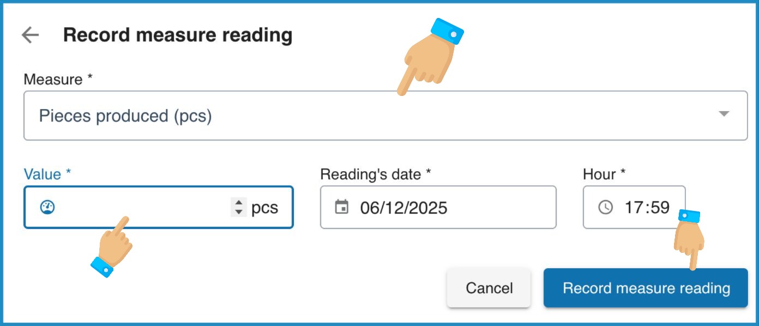Submit with the Record measure reading button

point(646,288)
